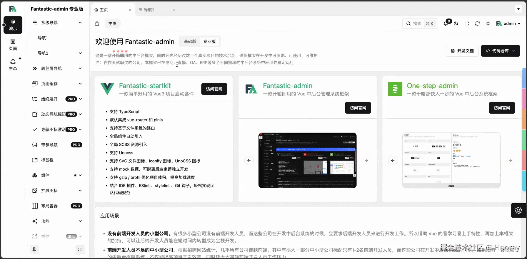Viewport: 527px width, 259px height.
Task: Open the 生态 section in sidebar
Action: [13, 65]
